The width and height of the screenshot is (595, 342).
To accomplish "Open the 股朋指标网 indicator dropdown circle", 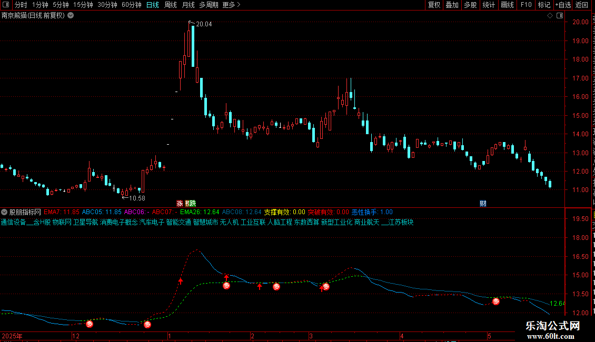I will 4,212.
